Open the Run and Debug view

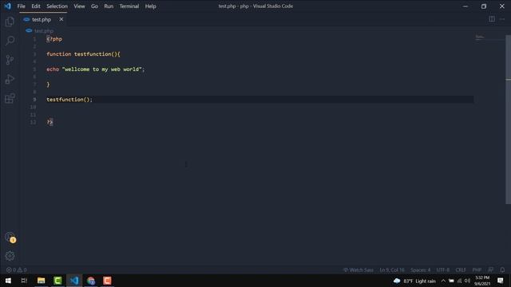(x=10, y=79)
